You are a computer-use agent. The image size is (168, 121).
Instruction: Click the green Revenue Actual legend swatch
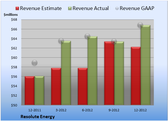(70, 9)
